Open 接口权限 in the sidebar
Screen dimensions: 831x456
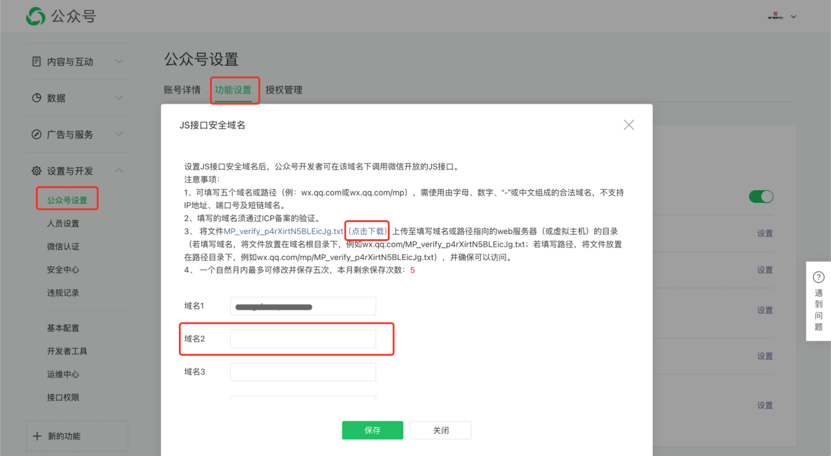(63, 397)
